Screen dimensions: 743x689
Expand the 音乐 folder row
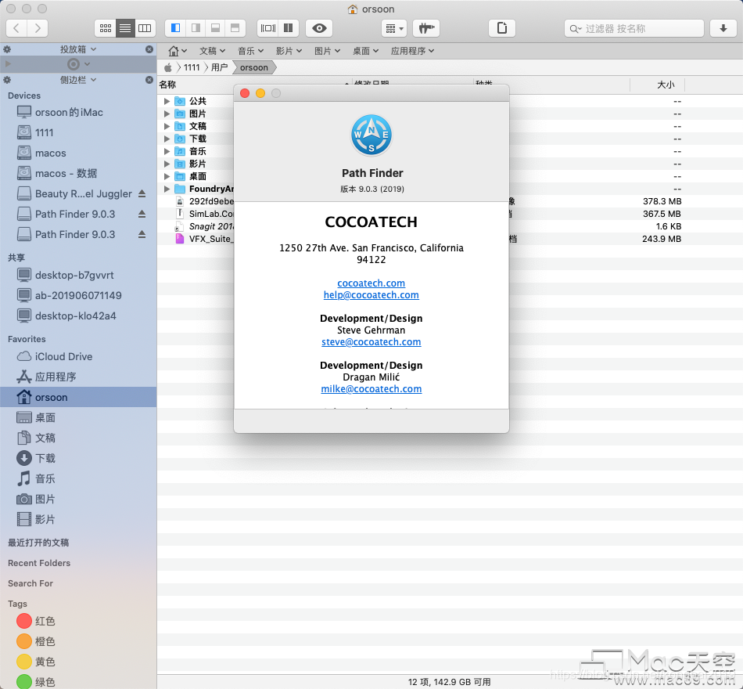pyautogui.click(x=167, y=151)
